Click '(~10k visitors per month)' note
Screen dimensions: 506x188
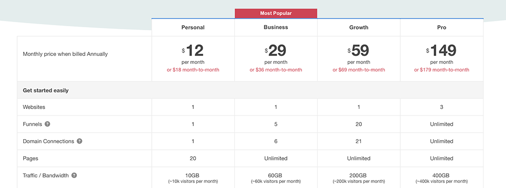click(x=193, y=181)
